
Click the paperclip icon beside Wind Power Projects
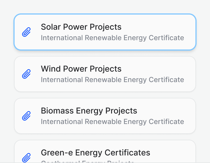point(27,74)
